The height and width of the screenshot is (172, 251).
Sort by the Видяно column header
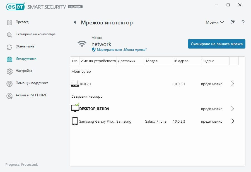click(x=215, y=61)
